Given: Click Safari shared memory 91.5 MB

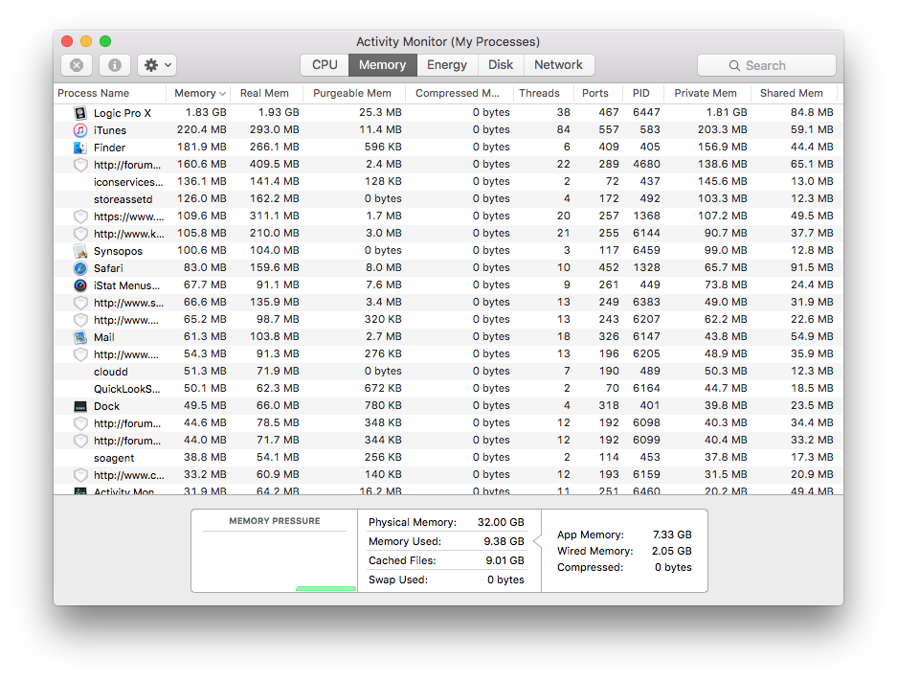Looking at the screenshot, I should [812, 267].
